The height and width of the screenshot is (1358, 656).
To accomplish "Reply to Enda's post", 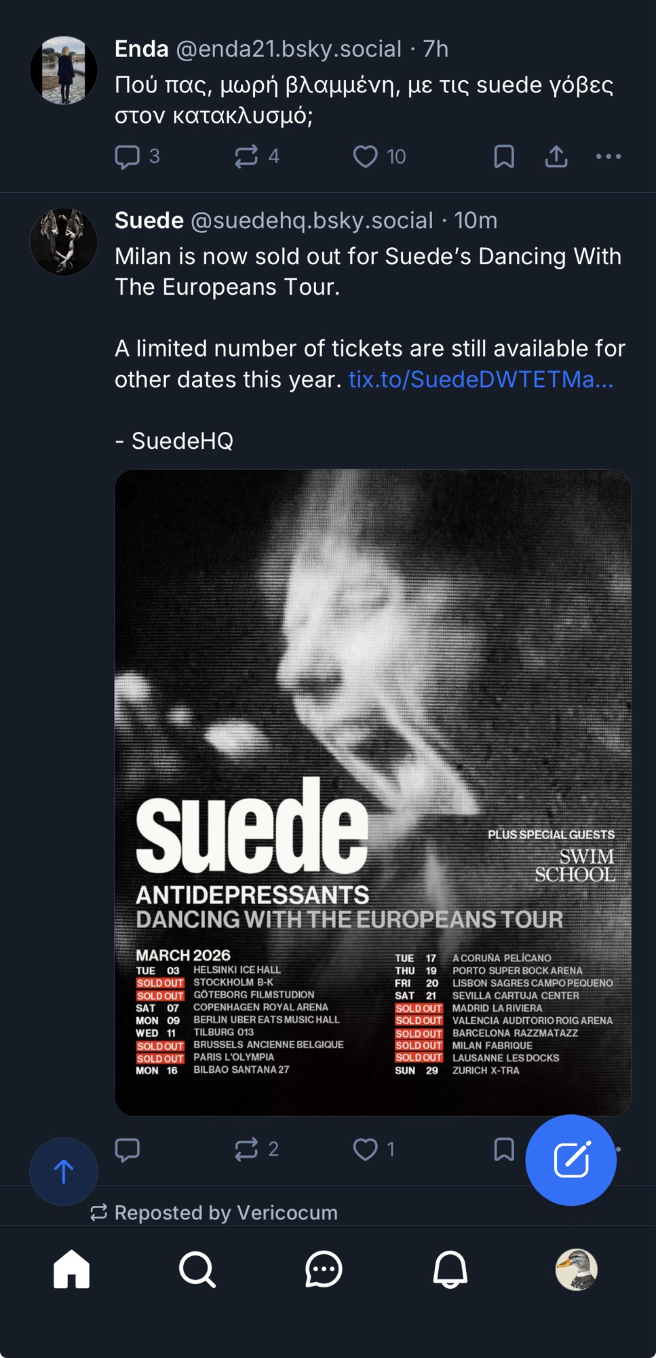I will (x=128, y=157).
